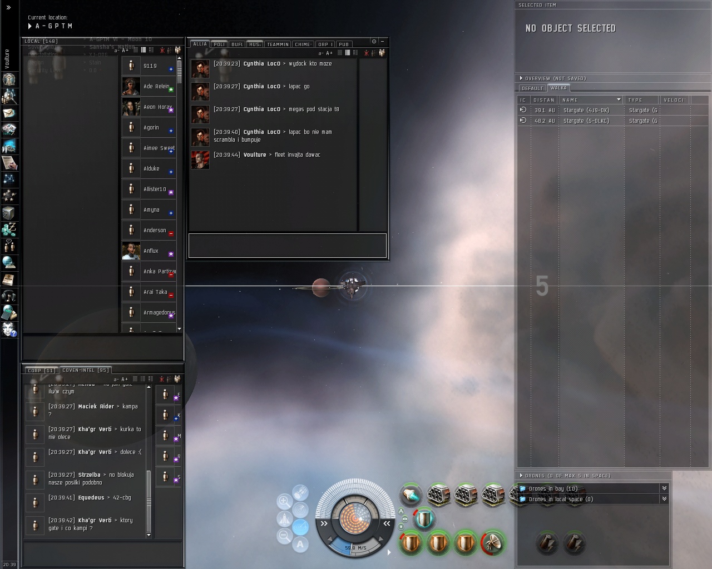The image size is (712, 569).
Task: Open the Fitting icon in the sidebar
Action: pyautogui.click(x=8, y=129)
